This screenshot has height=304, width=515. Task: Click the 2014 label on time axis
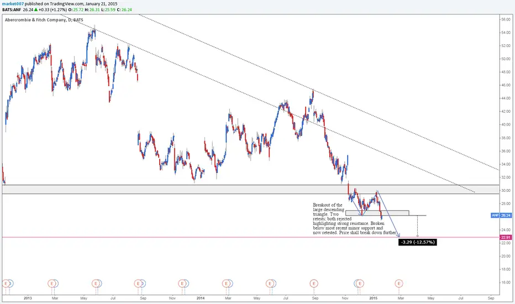pos(201,298)
